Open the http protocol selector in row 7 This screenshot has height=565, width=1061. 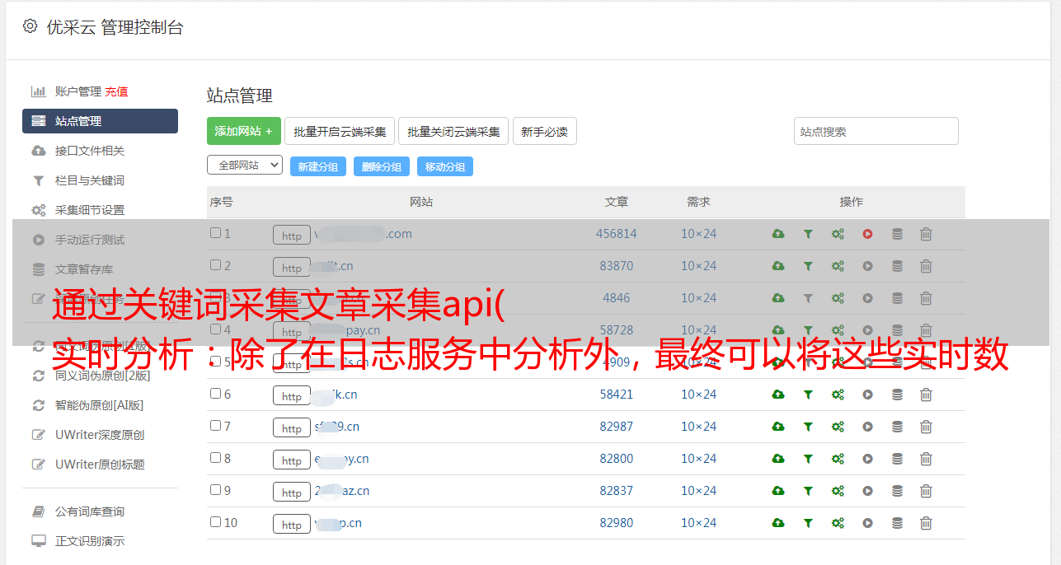(292, 427)
